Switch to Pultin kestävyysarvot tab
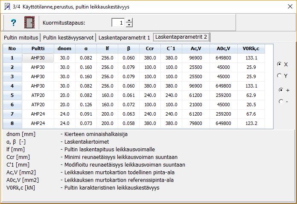 pos(68,37)
